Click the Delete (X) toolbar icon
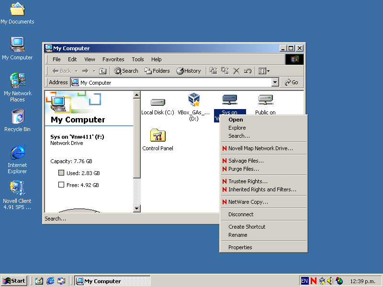The width and height of the screenshot is (383, 287). [x=236, y=71]
